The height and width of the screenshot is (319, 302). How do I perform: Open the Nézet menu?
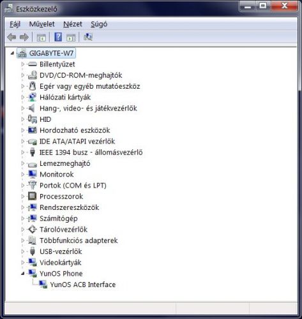tap(73, 24)
